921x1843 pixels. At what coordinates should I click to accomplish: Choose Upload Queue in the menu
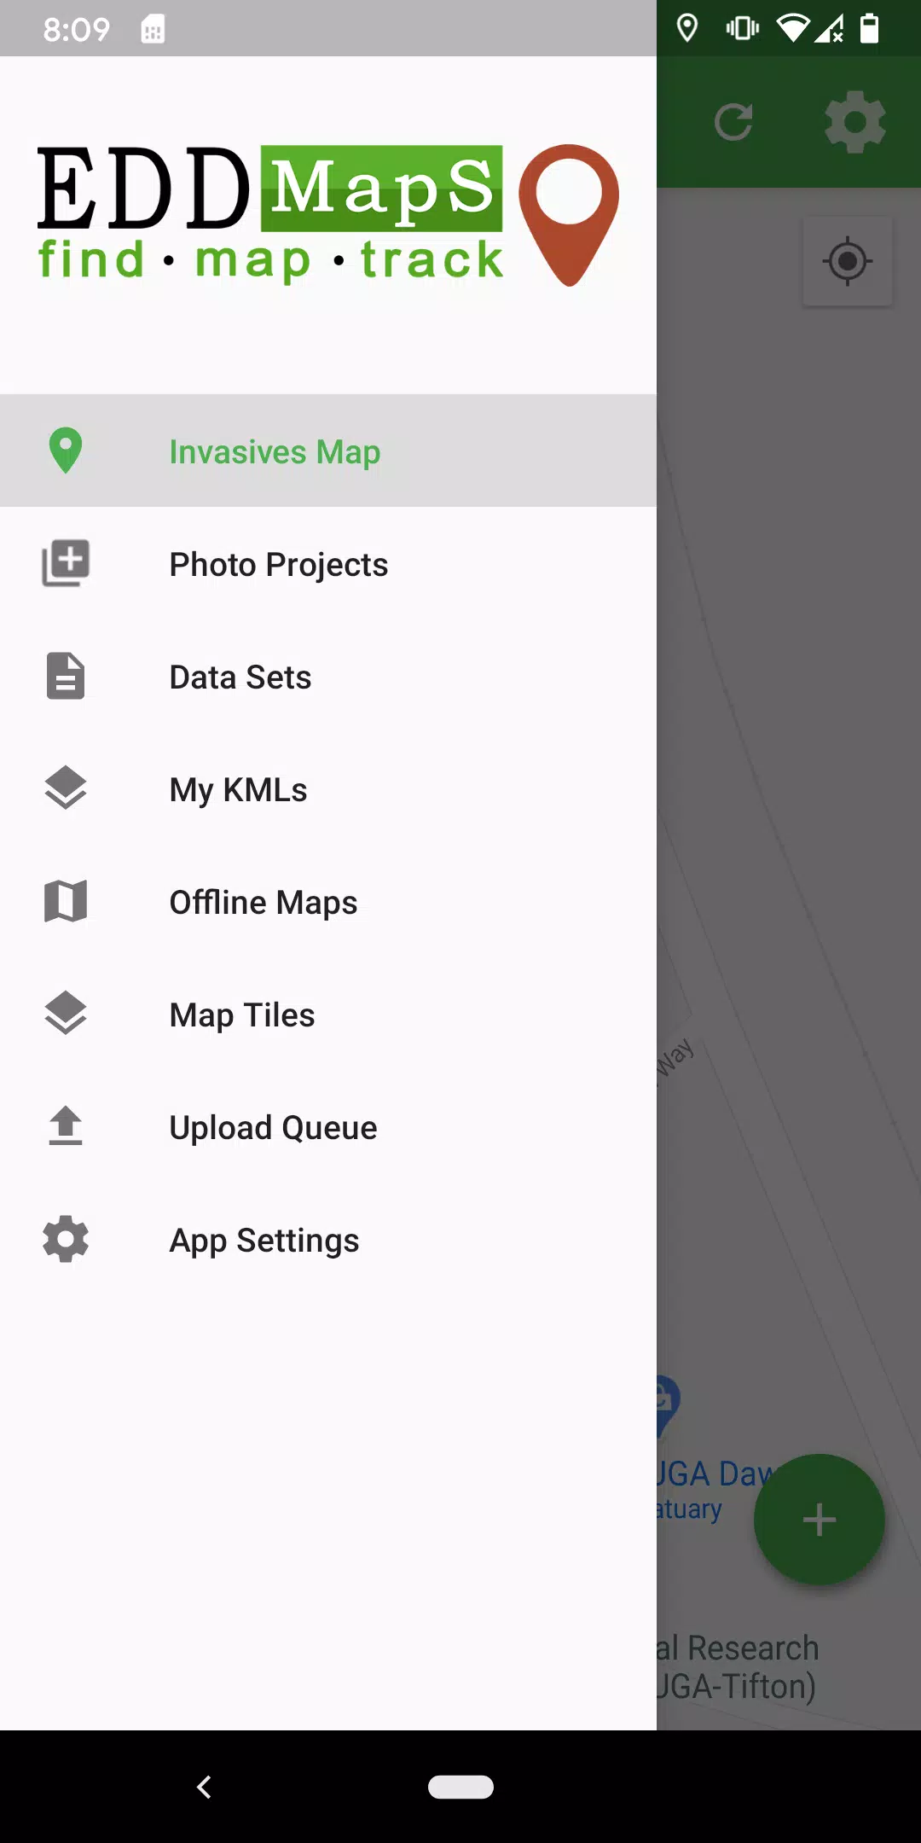click(328, 1126)
